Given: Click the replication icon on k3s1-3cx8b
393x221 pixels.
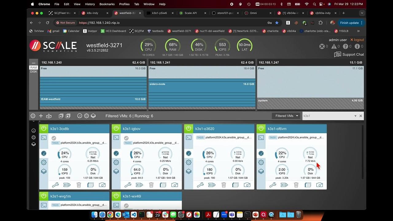Looking at the screenshot, I should pyautogui.click(x=54, y=138).
